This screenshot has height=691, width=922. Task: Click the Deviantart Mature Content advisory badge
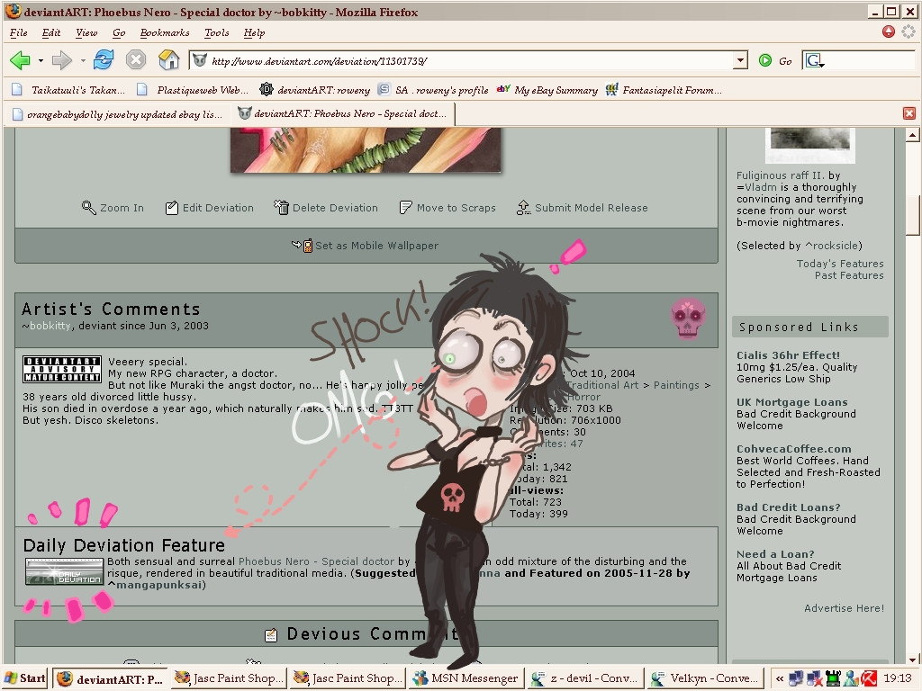tap(62, 369)
